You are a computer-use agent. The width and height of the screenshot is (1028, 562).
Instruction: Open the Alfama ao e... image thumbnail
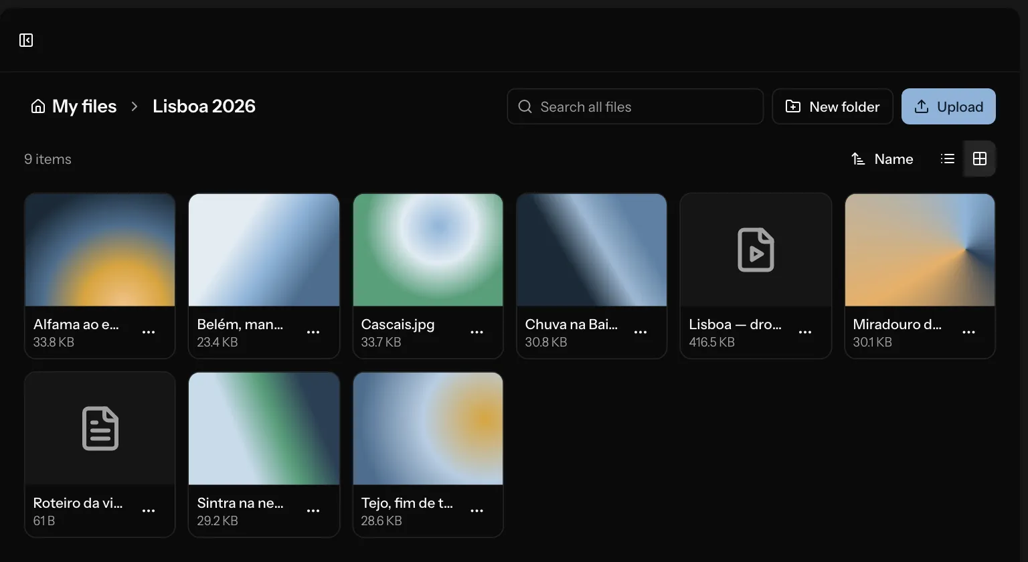coord(100,250)
